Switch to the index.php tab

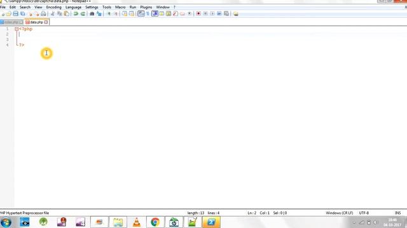pos(11,22)
